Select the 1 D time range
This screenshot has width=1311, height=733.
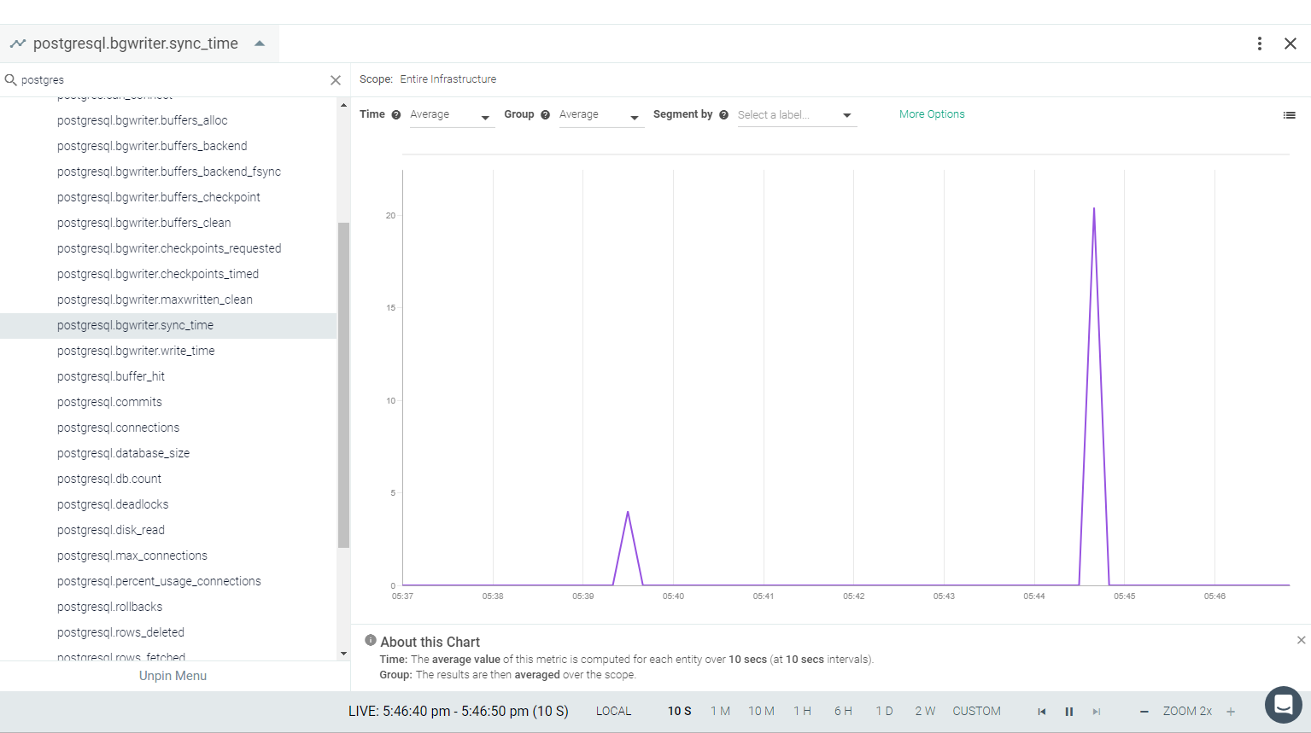coord(884,712)
